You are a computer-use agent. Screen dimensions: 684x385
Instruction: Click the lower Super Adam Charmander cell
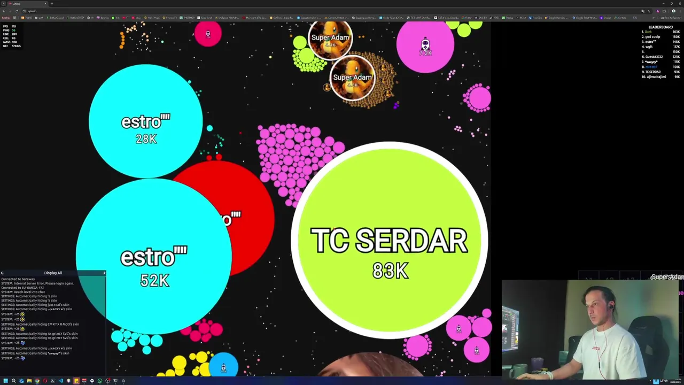point(352,78)
